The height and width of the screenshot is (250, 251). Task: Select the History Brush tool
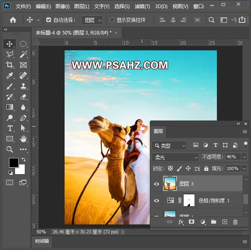point(10,97)
